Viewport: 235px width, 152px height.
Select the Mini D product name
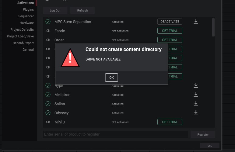pyautogui.click(x=60, y=122)
